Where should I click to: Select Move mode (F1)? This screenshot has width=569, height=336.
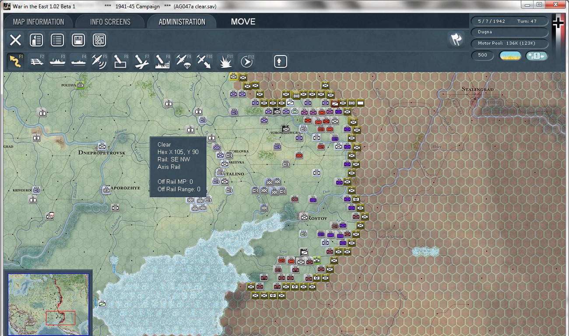16,61
